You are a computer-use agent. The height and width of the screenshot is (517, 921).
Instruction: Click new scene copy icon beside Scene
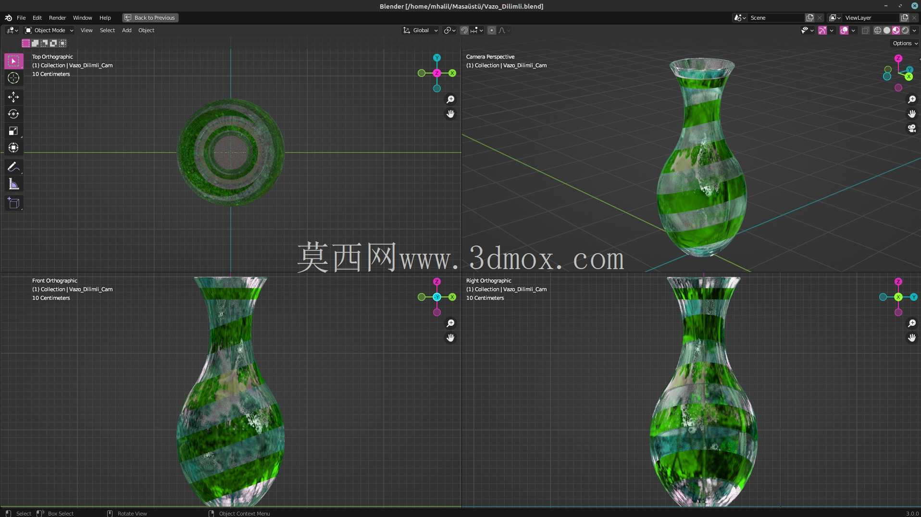point(810,18)
